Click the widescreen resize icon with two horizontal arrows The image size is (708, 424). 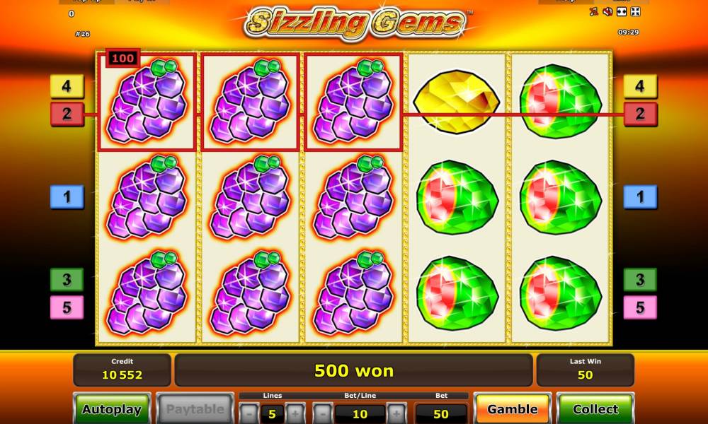622,12
